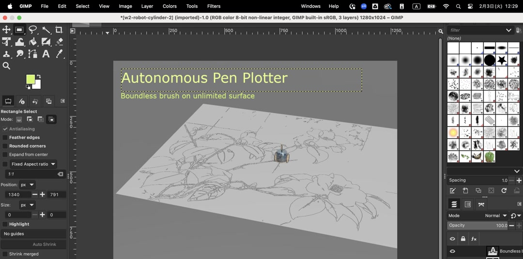
Task: Hide the Boundless text layer via eye
Action: pyautogui.click(x=452, y=251)
